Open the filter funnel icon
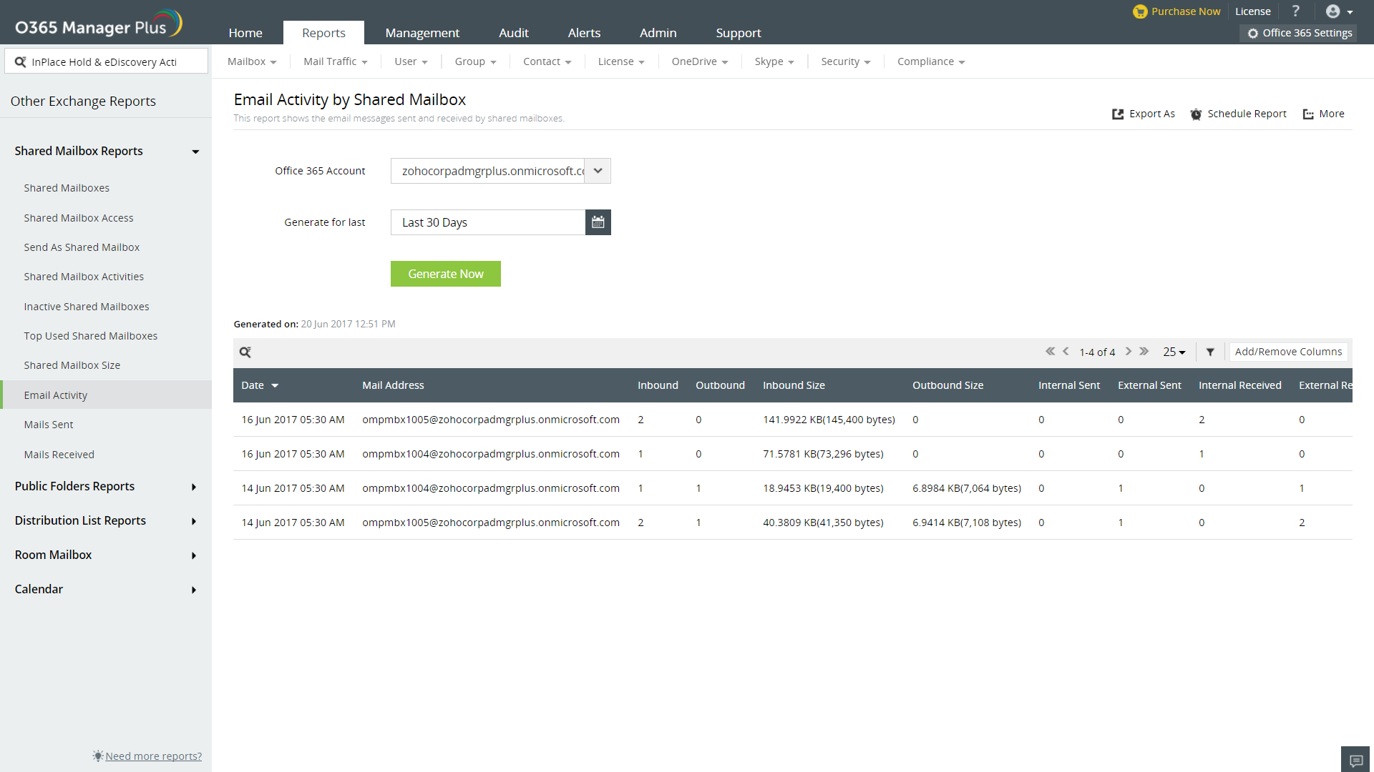 1210,352
